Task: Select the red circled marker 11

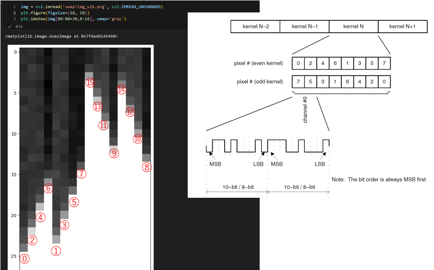Action: (103, 125)
